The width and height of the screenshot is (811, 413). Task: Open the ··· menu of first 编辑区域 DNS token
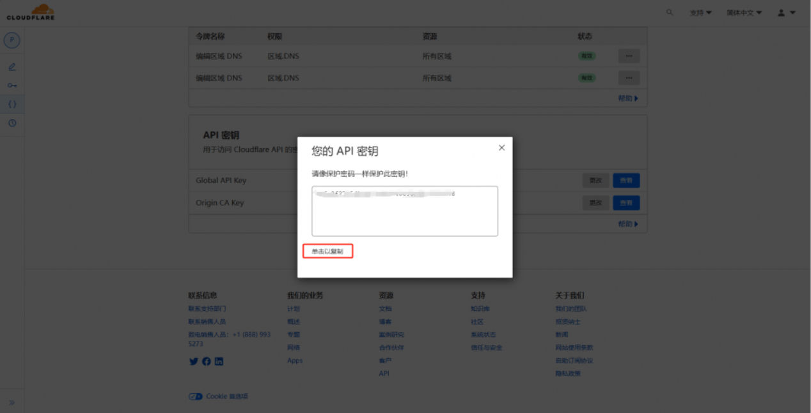[629, 56]
